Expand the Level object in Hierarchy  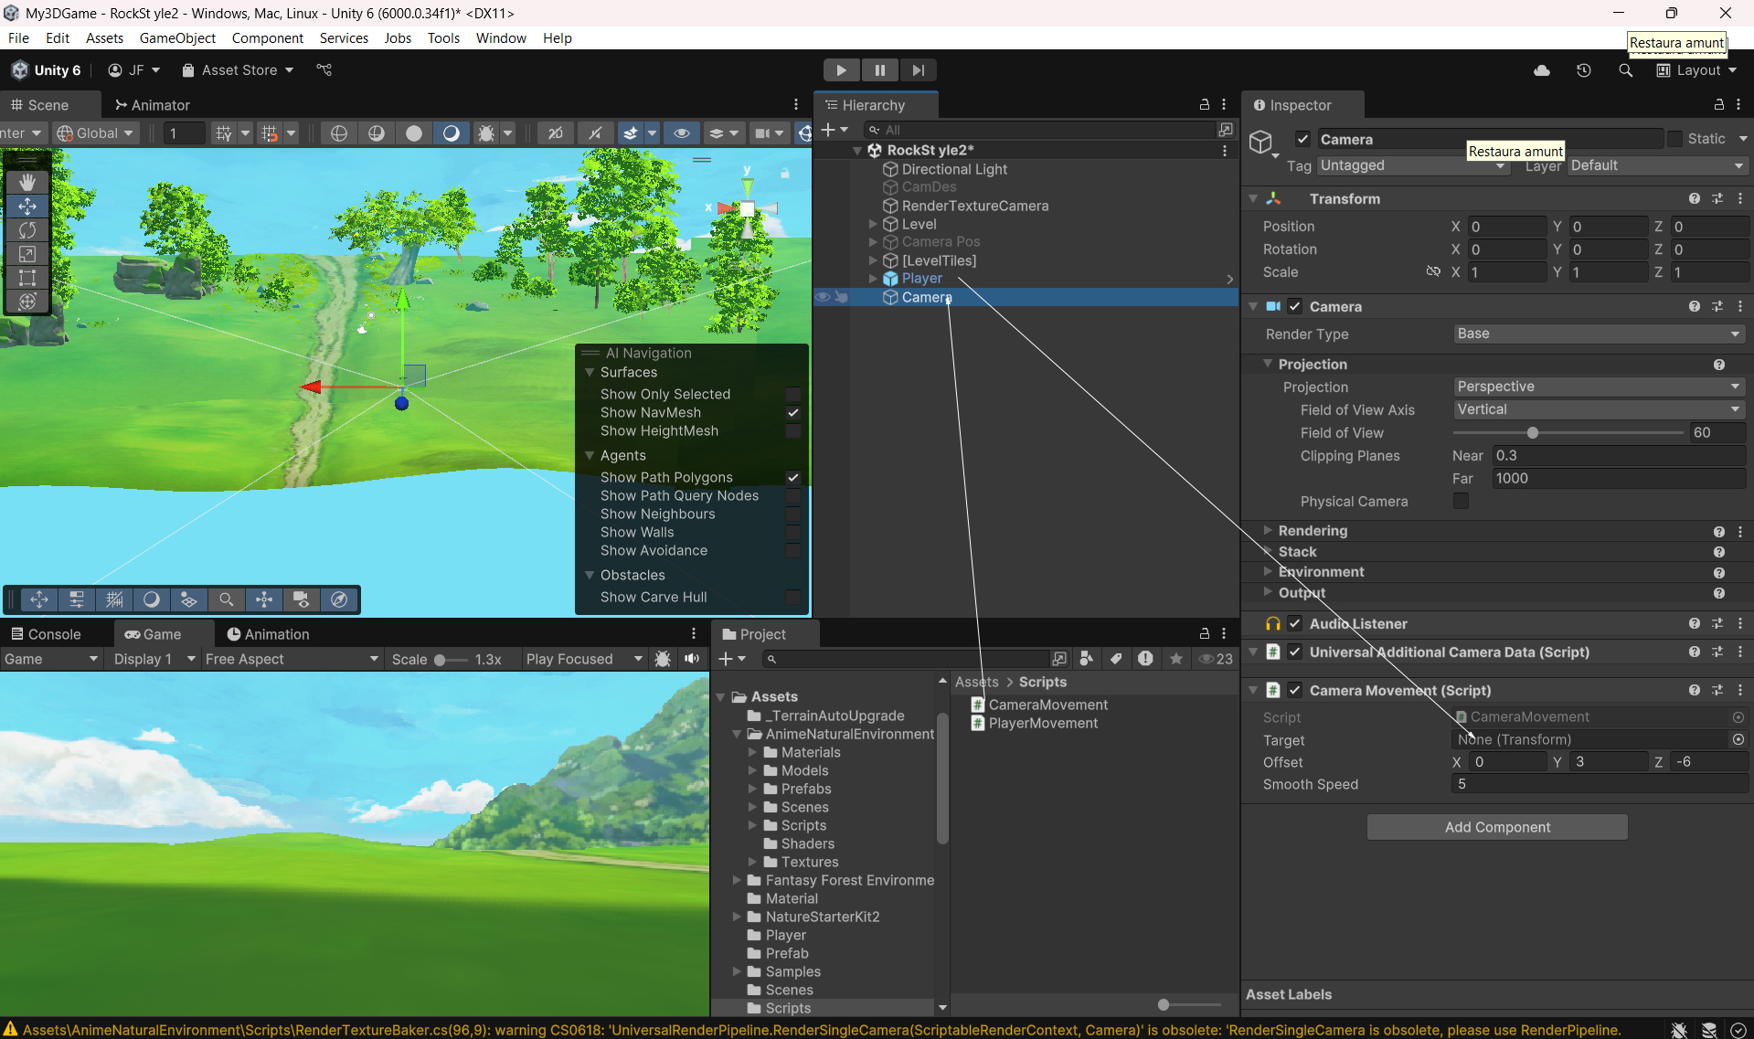[873, 224]
